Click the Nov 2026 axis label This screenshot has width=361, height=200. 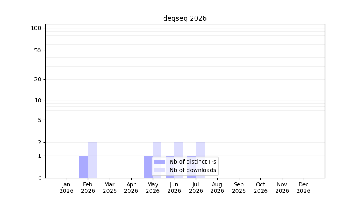point(282,188)
